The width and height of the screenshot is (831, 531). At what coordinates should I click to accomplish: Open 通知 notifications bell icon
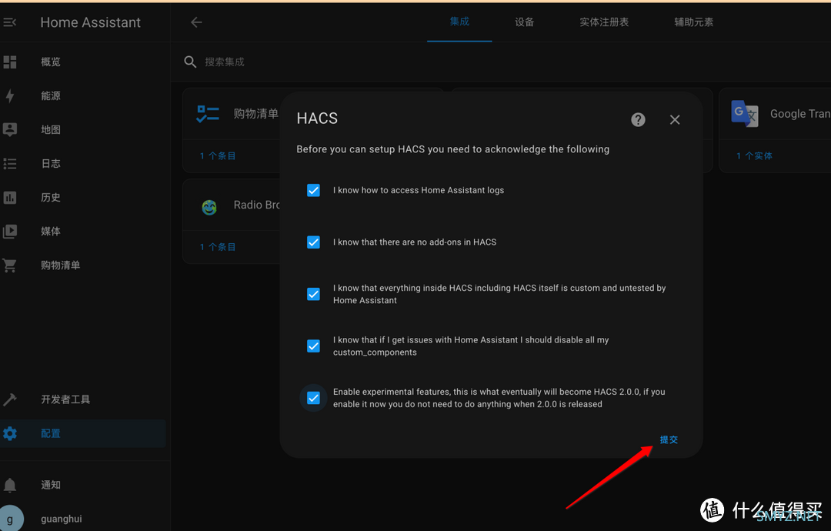click(x=10, y=485)
